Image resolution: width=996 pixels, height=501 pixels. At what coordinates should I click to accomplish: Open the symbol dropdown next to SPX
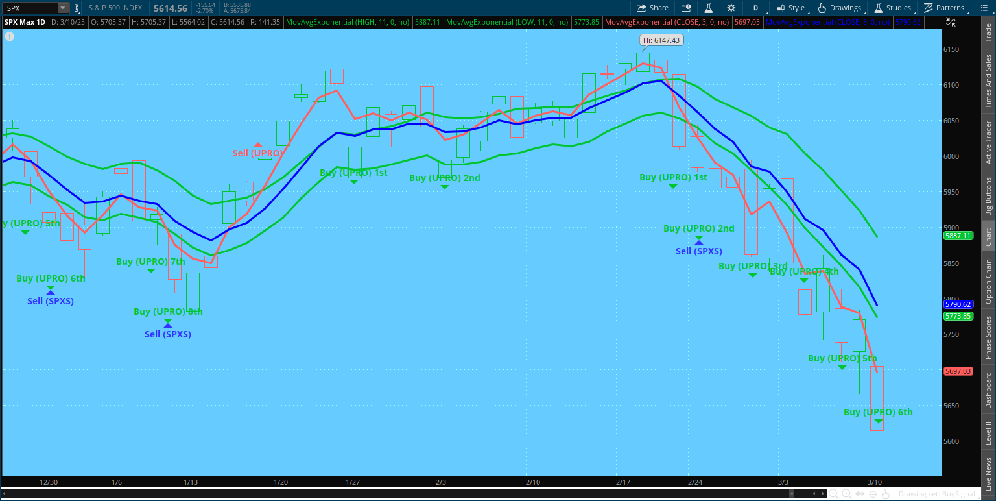pos(63,8)
